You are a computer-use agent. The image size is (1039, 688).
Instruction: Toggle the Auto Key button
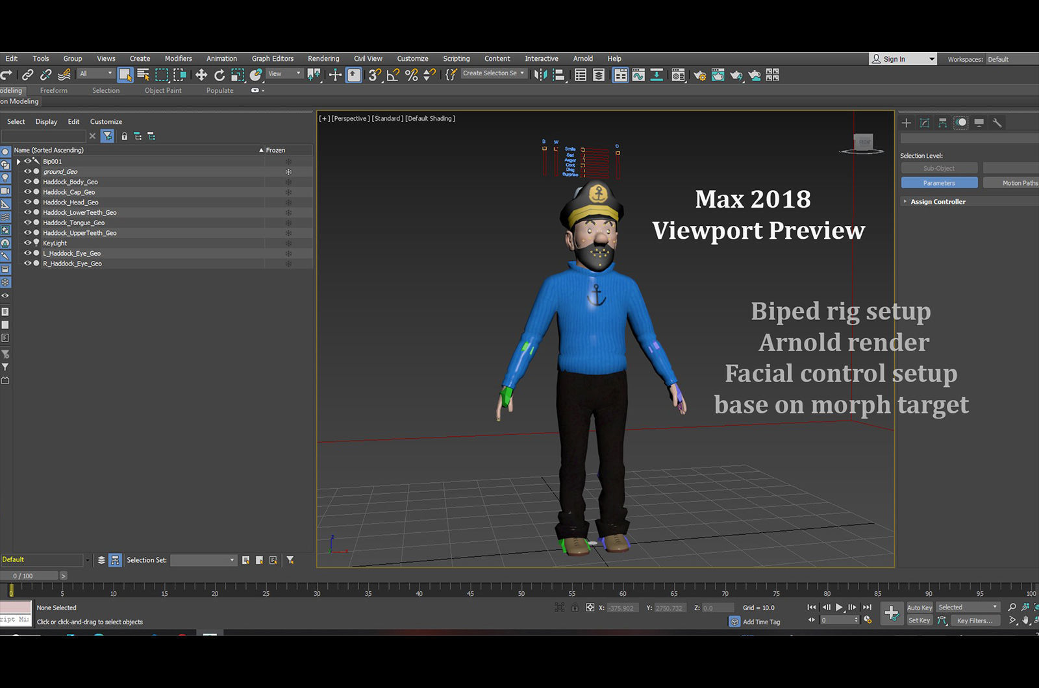[920, 608]
